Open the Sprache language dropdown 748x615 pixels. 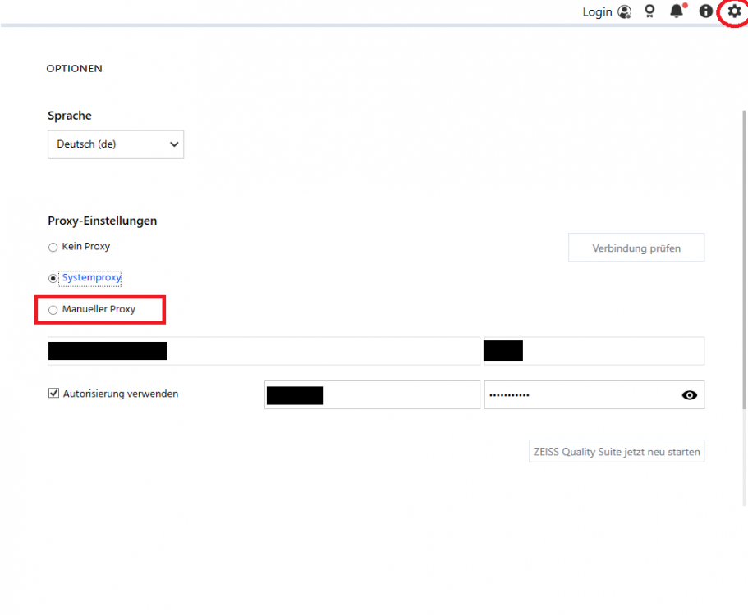[x=116, y=144]
